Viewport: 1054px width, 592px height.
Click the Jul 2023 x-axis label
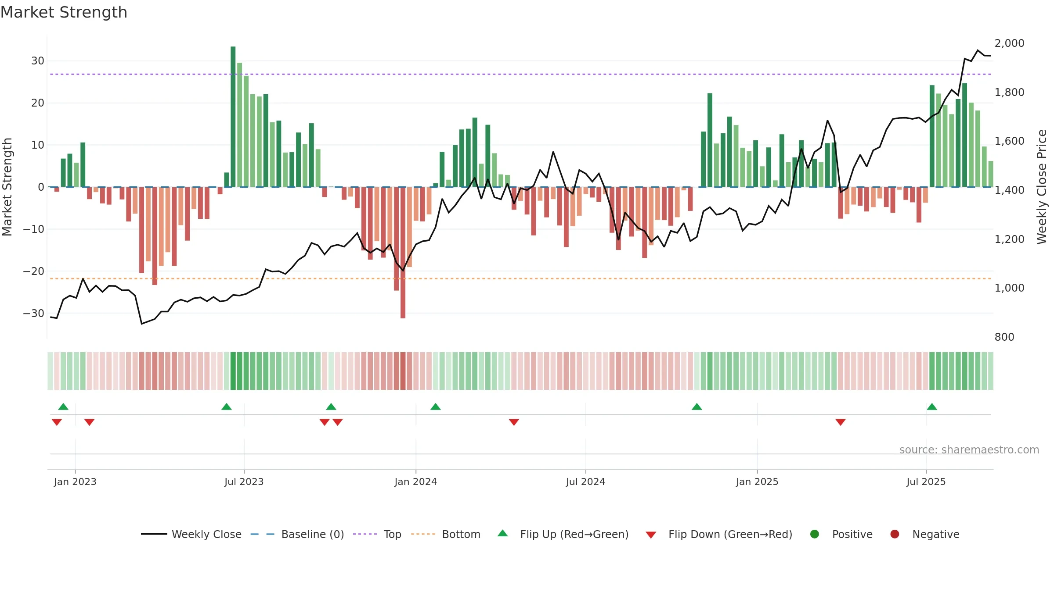point(244,481)
